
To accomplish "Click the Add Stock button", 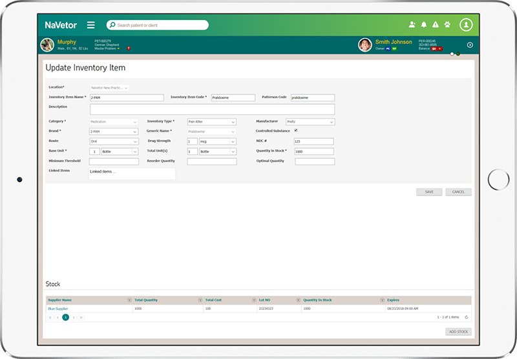I will 458,331.
